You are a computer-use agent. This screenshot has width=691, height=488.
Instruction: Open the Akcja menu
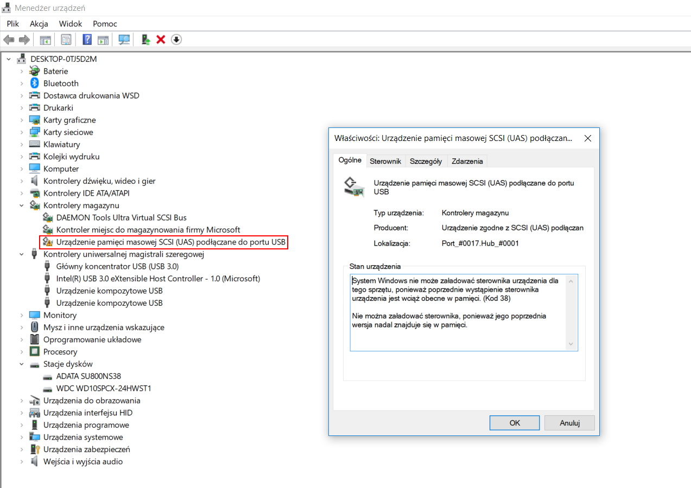pyautogui.click(x=39, y=24)
